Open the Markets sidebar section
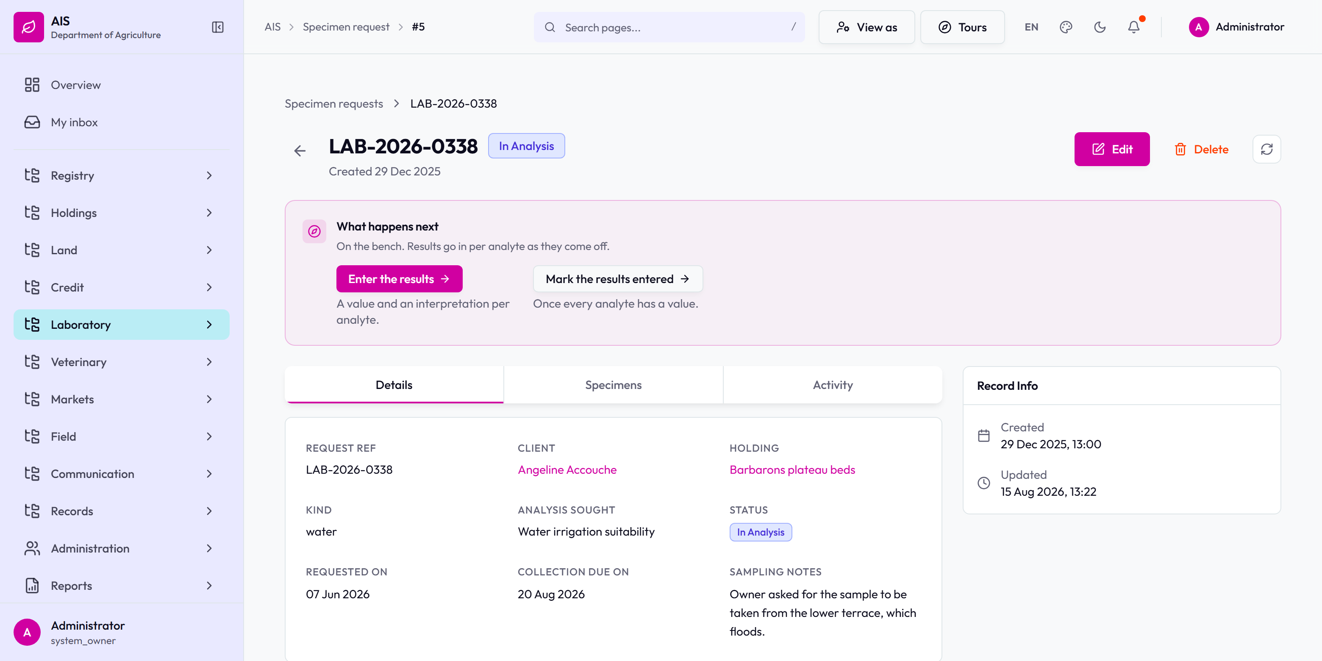 click(122, 399)
